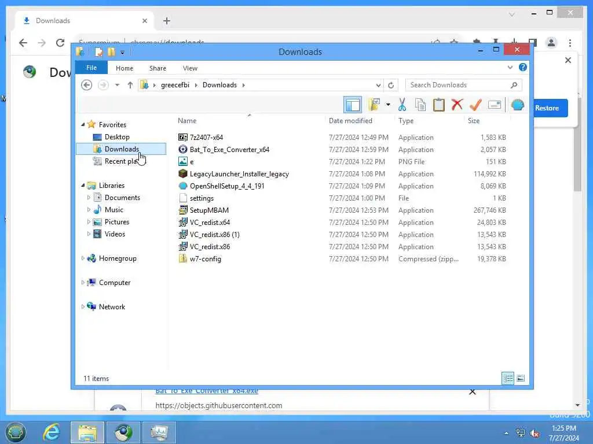Click greecefbi in the address breadcrumb
593x444 pixels.
click(x=175, y=85)
